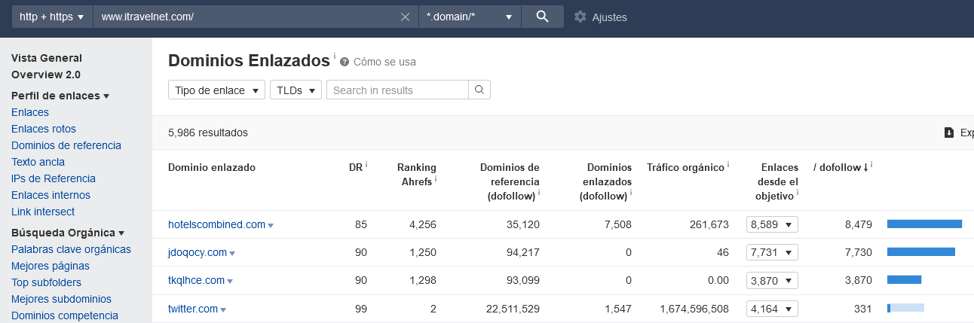
Task: Click the 22,511,529 referring domains value
Action: tap(513, 309)
